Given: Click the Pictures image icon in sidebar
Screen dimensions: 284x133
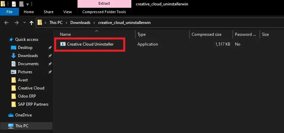Looking at the screenshot, I should 14,72.
